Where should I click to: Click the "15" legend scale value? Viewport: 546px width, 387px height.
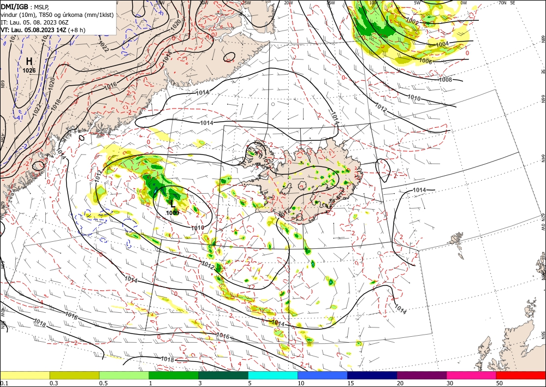coord(351,383)
